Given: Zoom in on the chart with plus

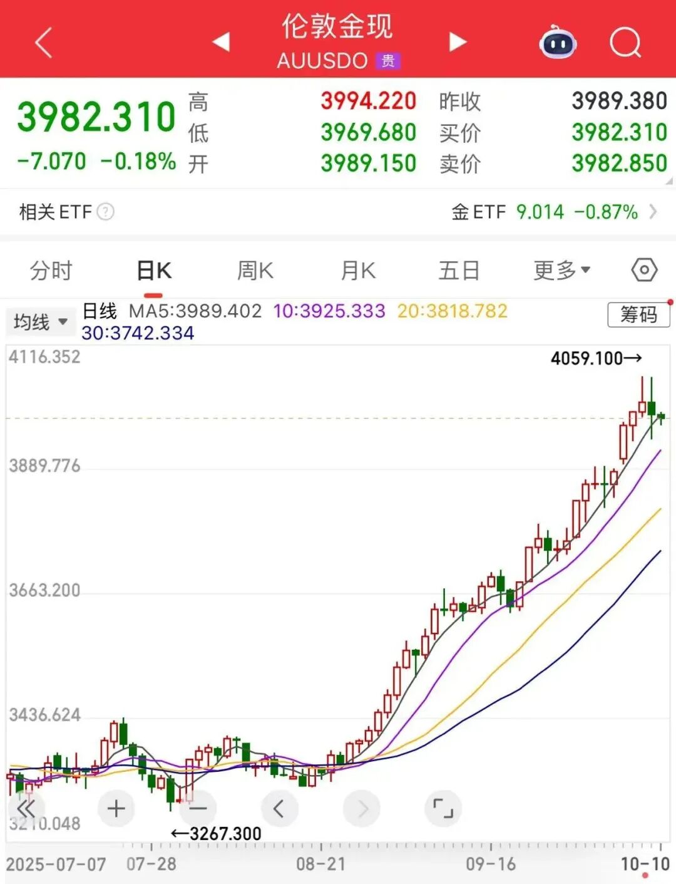Looking at the screenshot, I should click(116, 808).
